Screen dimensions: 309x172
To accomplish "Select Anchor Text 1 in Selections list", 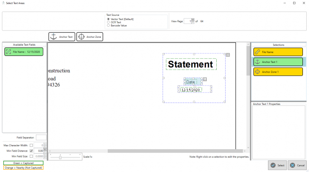I will pyautogui.click(x=278, y=62).
